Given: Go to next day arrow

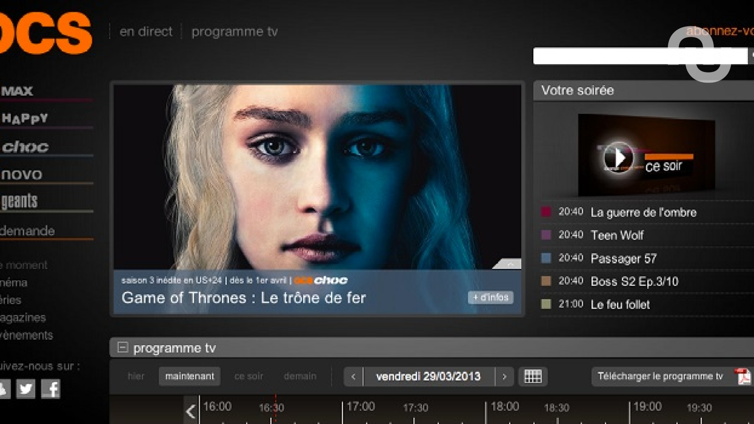Looking at the screenshot, I should 504,376.
